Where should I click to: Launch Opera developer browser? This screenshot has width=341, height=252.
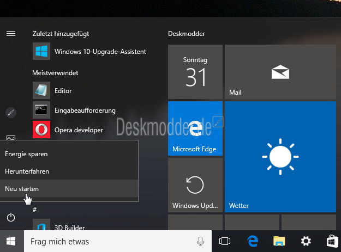(x=68, y=130)
